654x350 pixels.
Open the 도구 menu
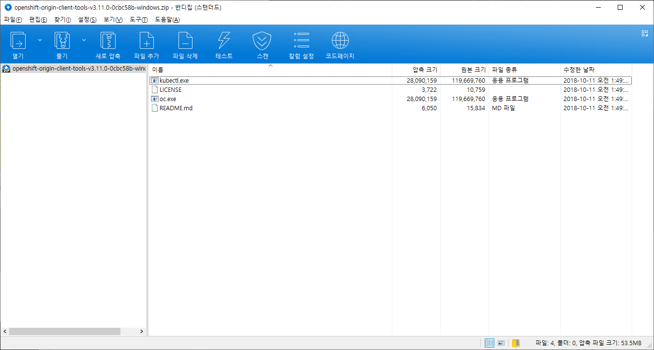pyautogui.click(x=139, y=20)
